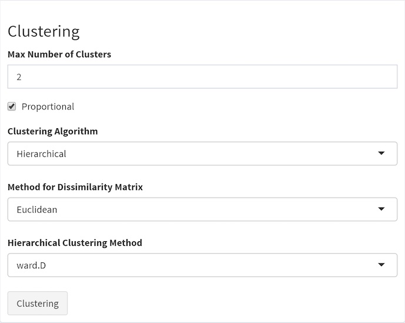Click the arrow icon beside Hierarchical
405x323 pixels.
click(381, 154)
